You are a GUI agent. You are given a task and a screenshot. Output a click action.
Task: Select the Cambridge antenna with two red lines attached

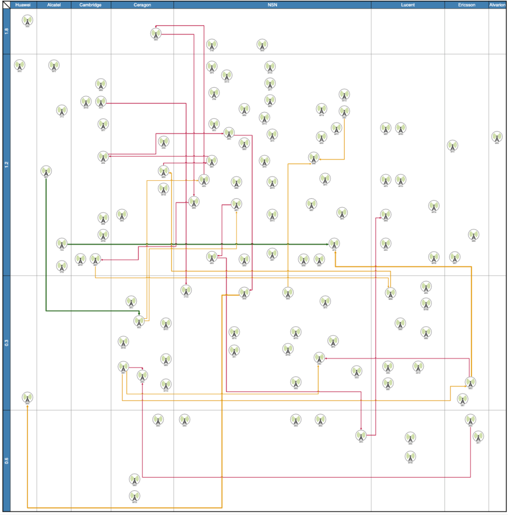tap(103, 157)
